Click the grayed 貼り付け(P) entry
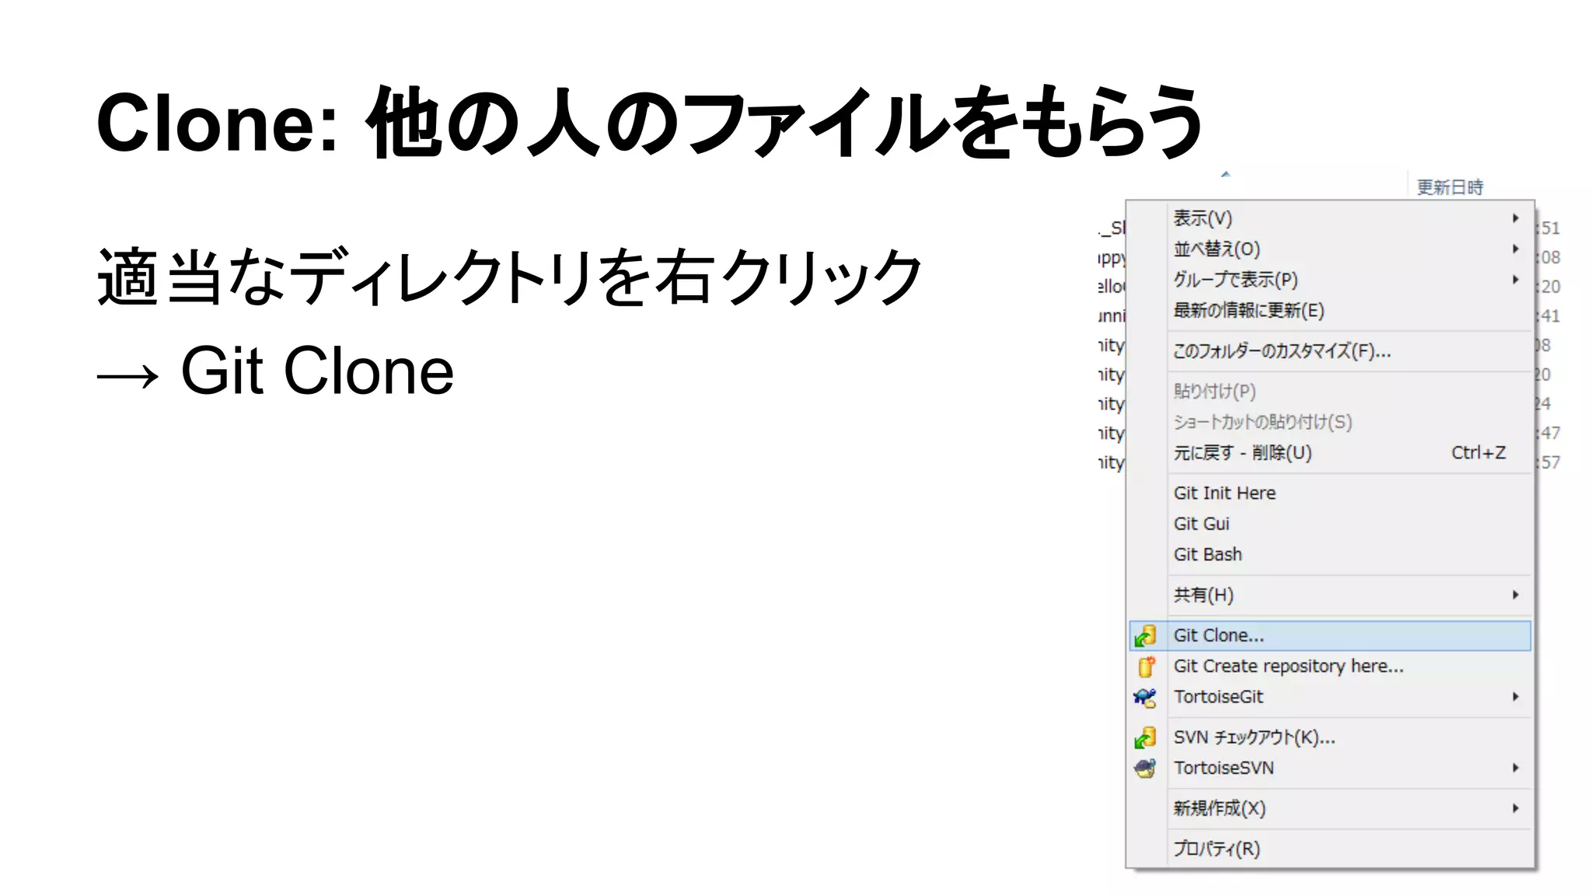This screenshot has width=1592, height=895. (1330, 392)
